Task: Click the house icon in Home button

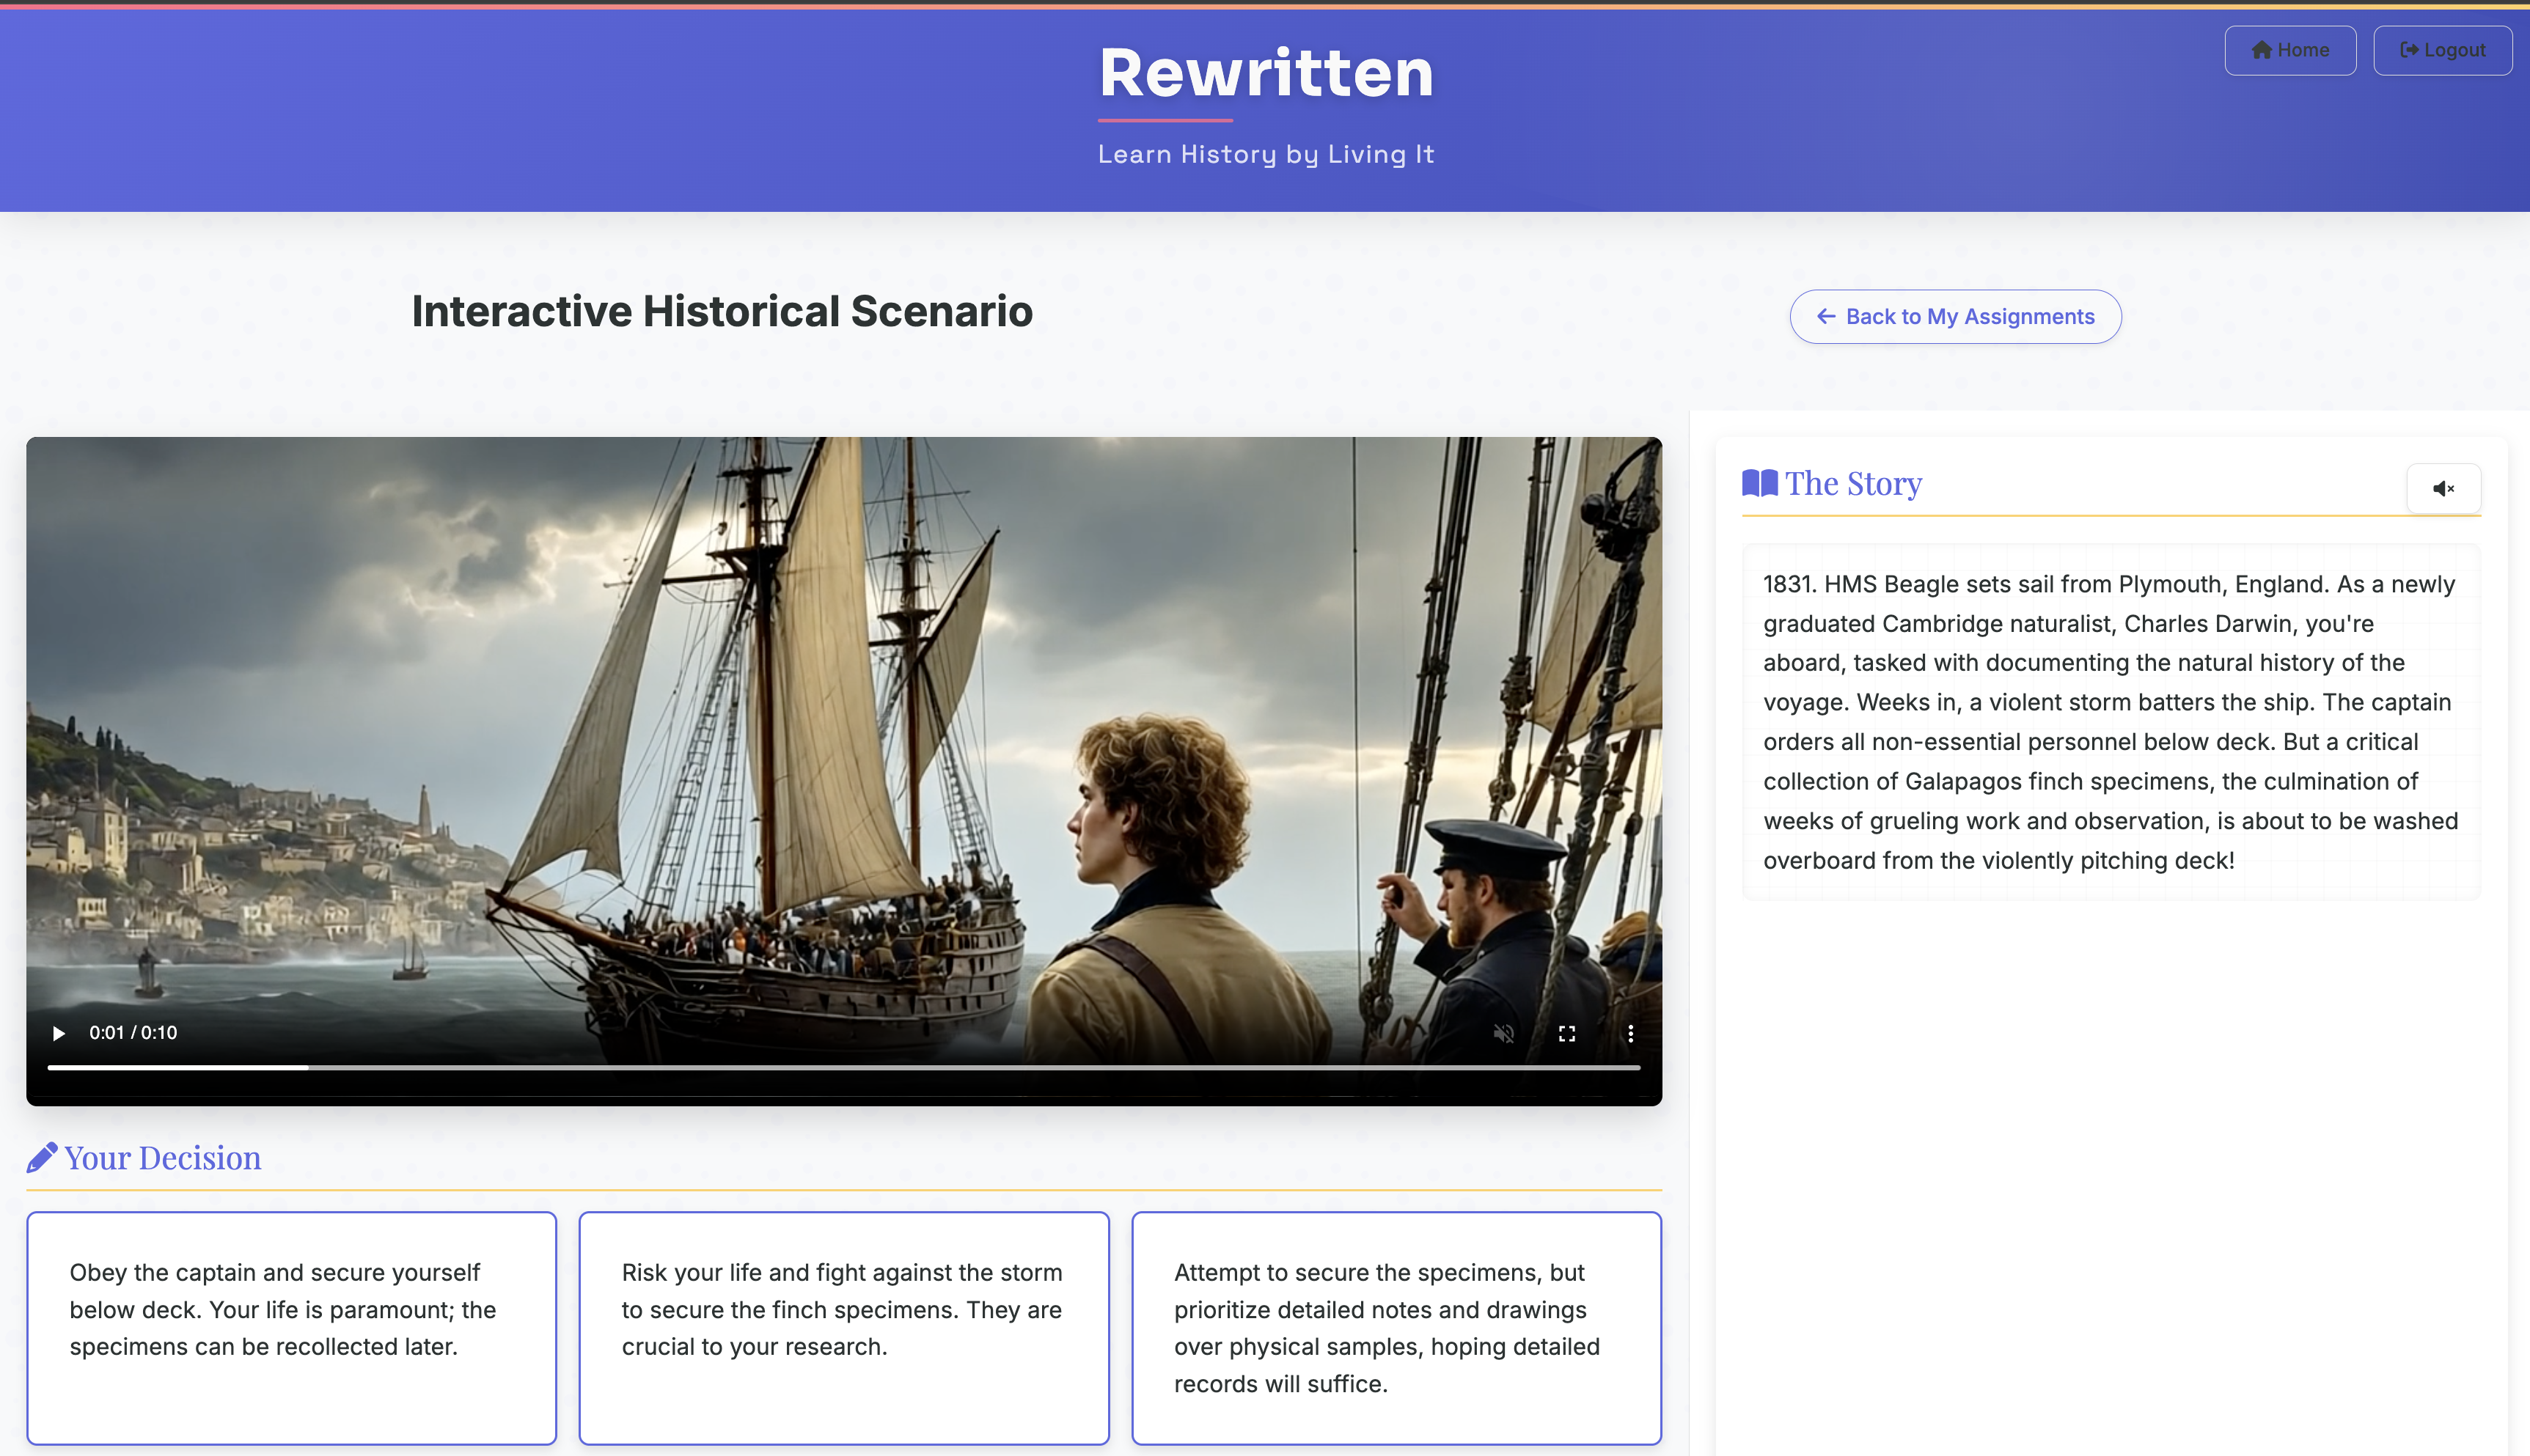Action: [2261, 50]
